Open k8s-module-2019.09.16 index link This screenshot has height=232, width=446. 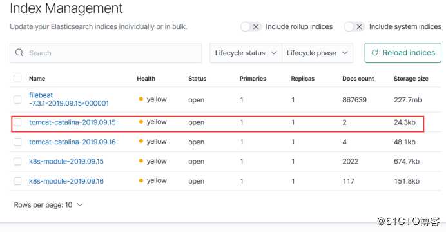[66, 181]
